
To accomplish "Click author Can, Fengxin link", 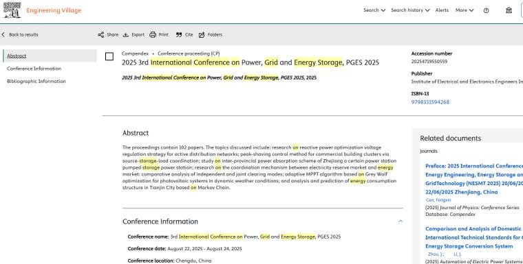I will click(438, 200).
